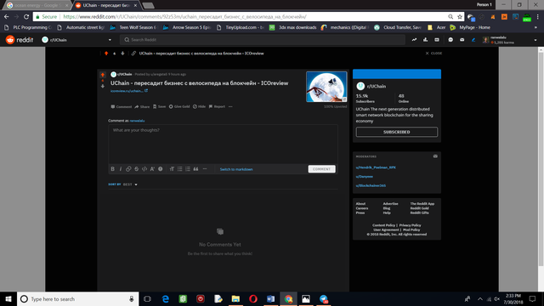The height and width of the screenshot is (306, 544).
Task: Insert a quote block in editor
Action: (x=195, y=169)
